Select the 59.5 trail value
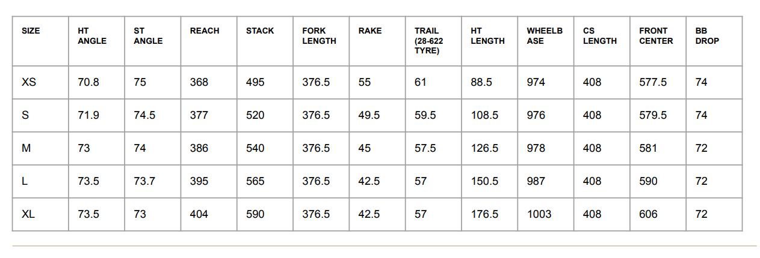This screenshot has height=258, width=760. (425, 115)
